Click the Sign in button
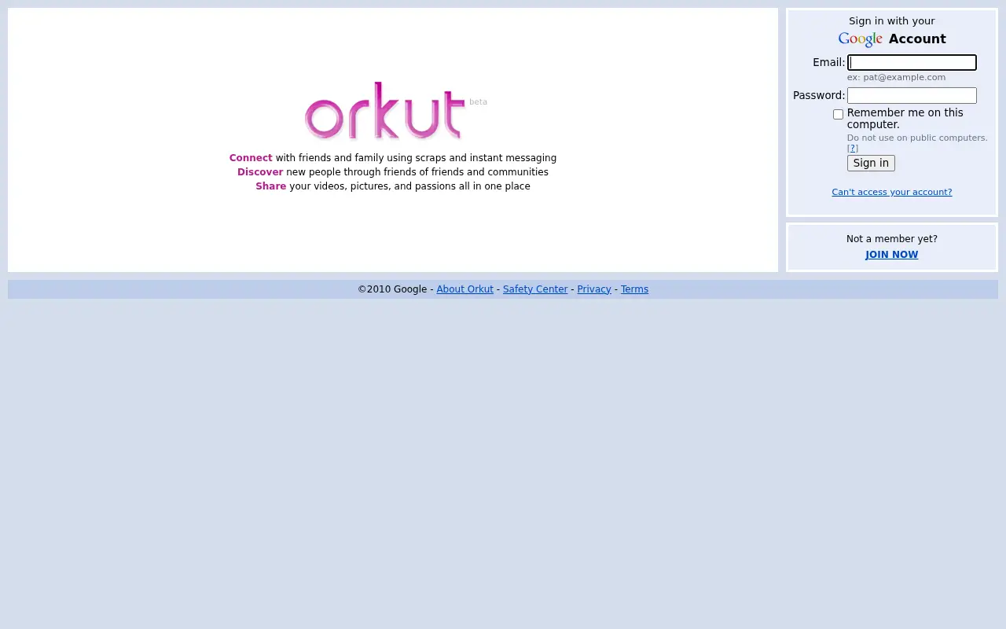This screenshot has height=629, width=1006. pos(871,163)
